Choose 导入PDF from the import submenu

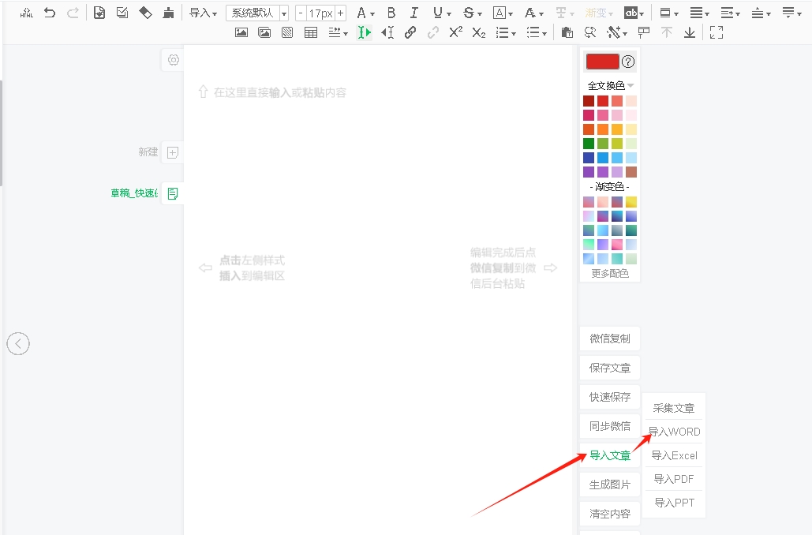[674, 479]
